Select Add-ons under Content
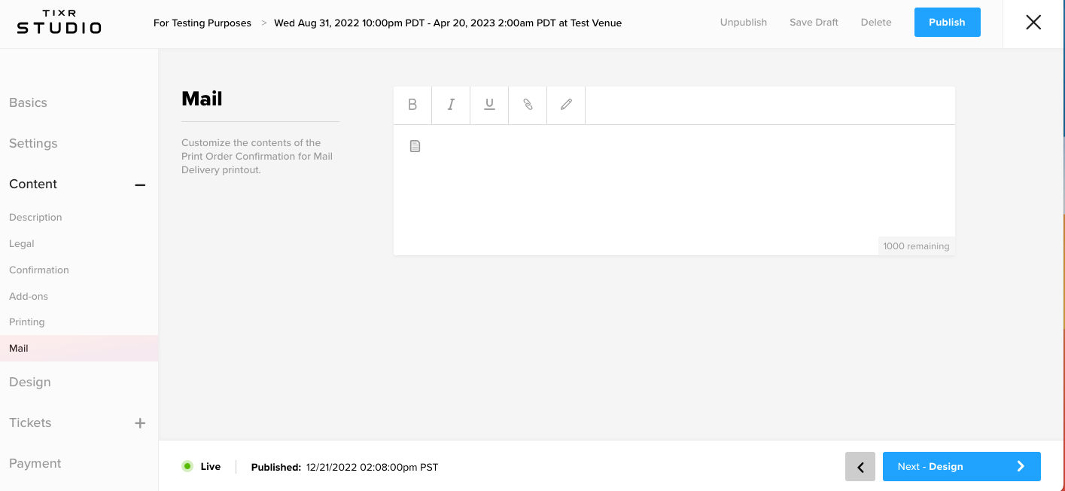The image size is (1065, 491). [x=29, y=296]
